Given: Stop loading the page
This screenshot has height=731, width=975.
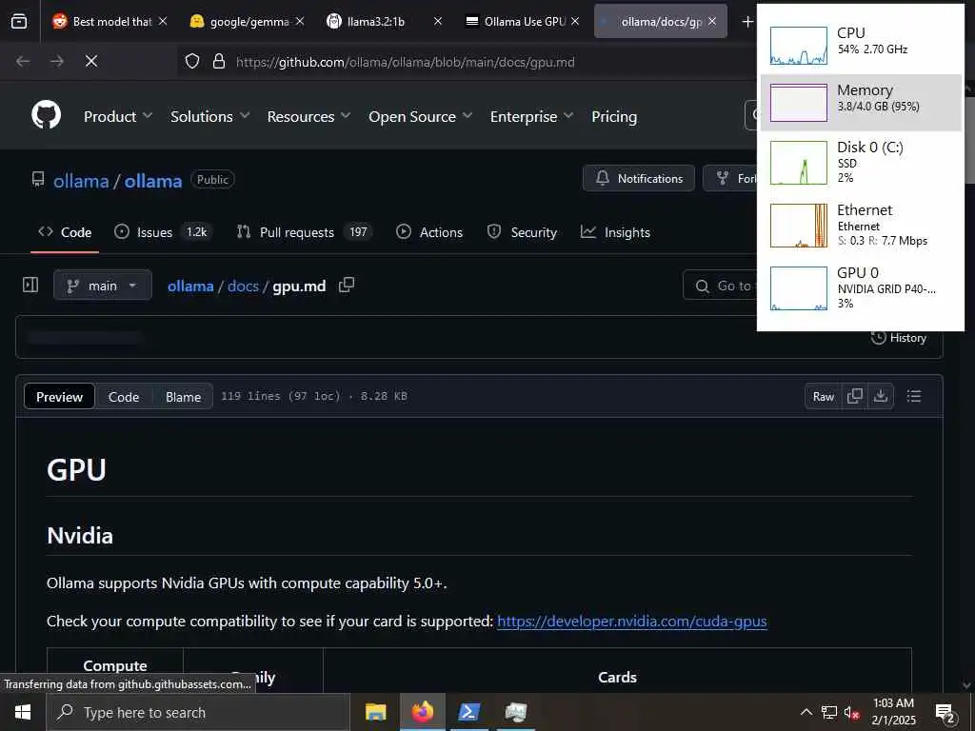Looking at the screenshot, I should (91, 61).
